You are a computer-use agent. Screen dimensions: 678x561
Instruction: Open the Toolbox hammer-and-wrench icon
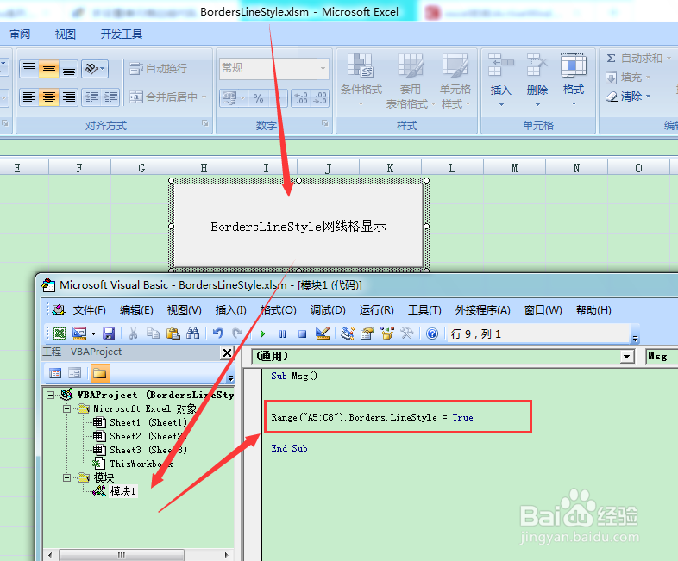point(407,333)
